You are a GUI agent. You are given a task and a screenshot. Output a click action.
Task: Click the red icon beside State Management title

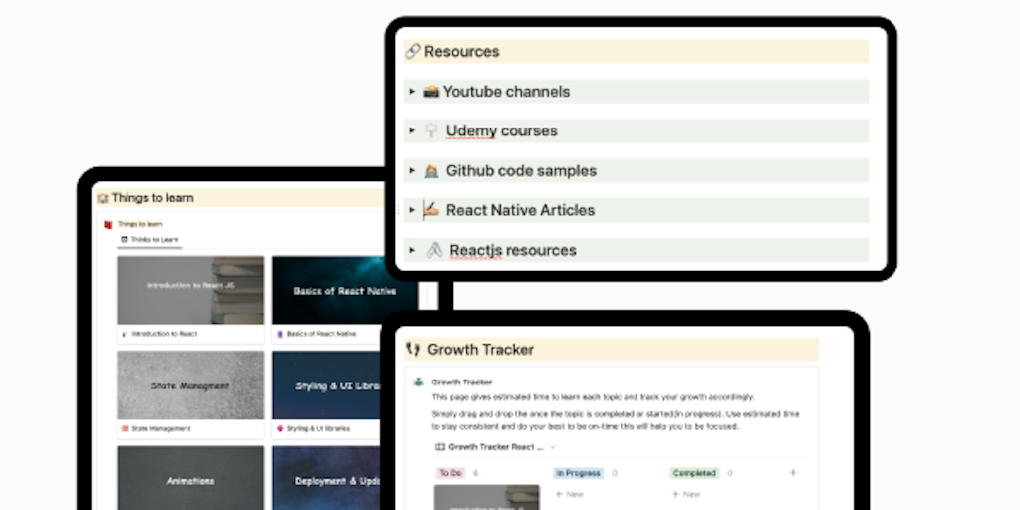(x=125, y=429)
